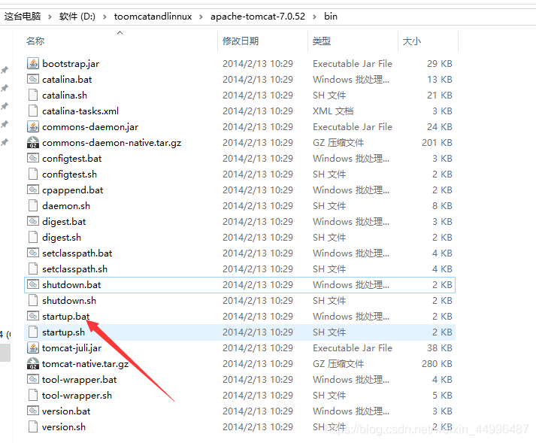The width and height of the screenshot is (536, 443).
Task: Select the catalina.bat file name
Action: pos(67,80)
